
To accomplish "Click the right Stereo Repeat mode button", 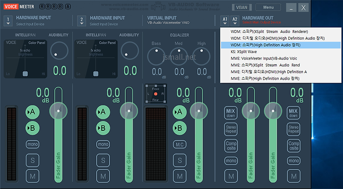I will point(293,129).
